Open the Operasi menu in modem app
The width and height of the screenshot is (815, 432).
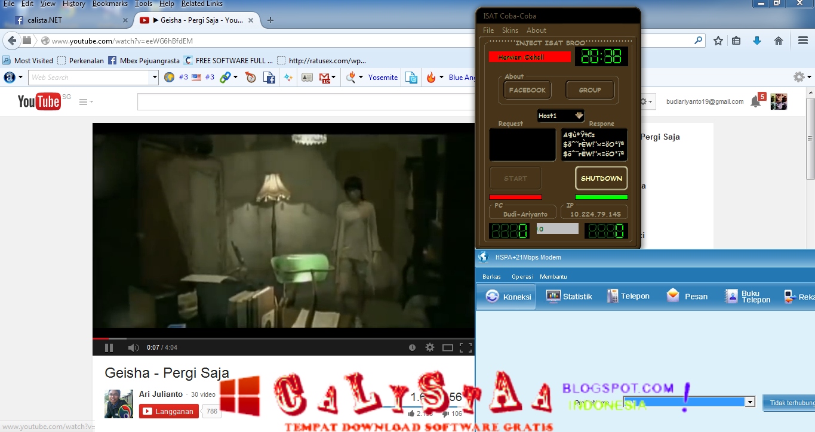click(x=522, y=277)
